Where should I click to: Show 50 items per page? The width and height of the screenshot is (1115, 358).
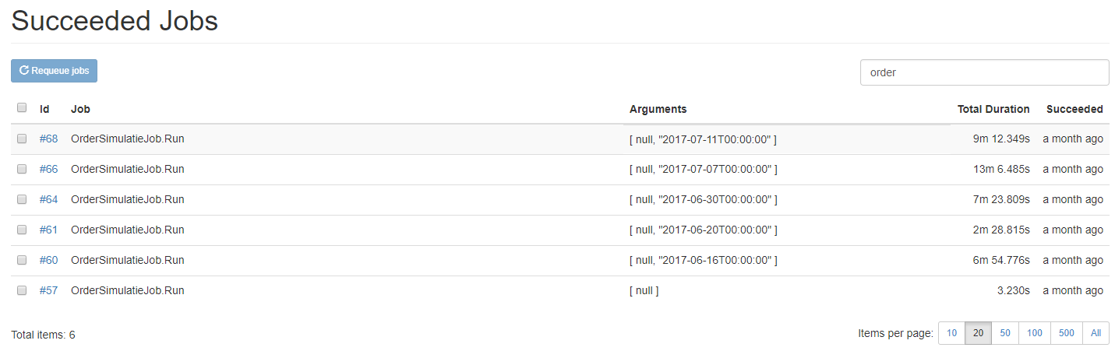point(1005,333)
